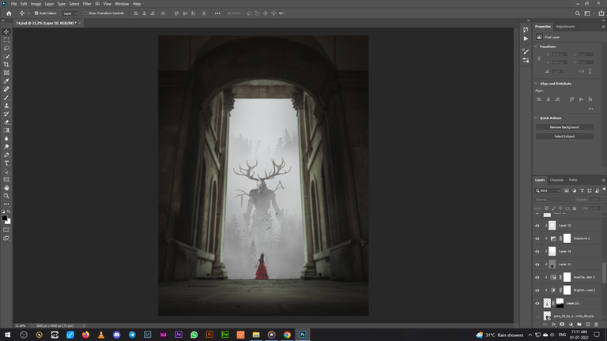Image resolution: width=607 pixels, height=341 pixels.
Task: Switch to the Channels tab
Action: (556, 180)
